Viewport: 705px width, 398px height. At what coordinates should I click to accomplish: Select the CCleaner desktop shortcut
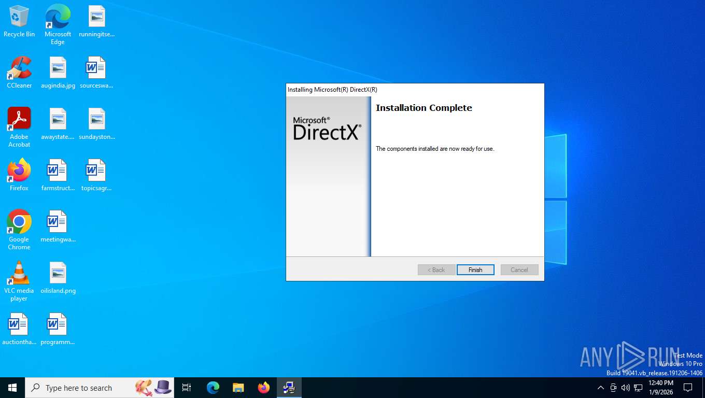[19, 73]
